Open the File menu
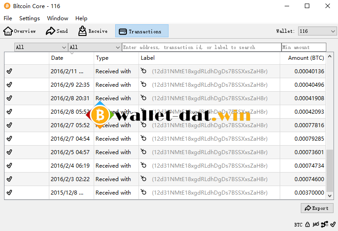 tap(8, 18)
